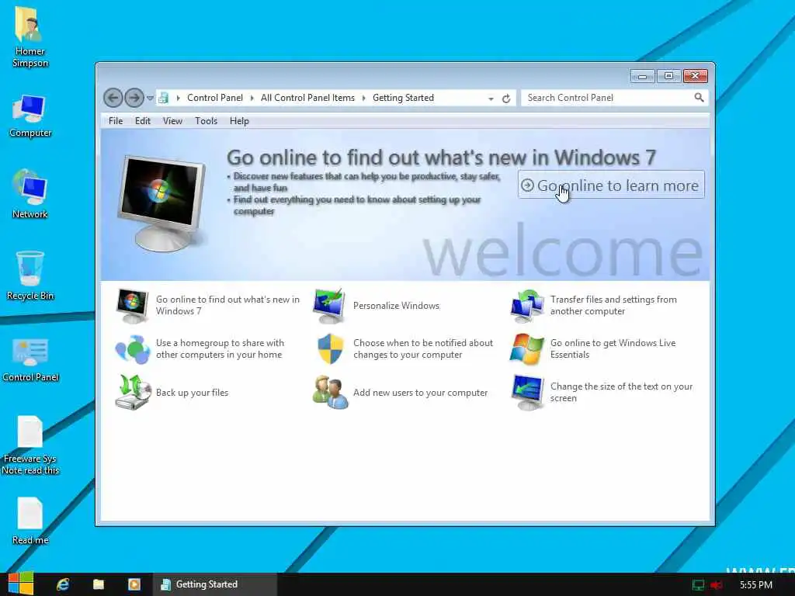
Task: Refresh the Getting Started page
Action: (x=506, y=99)
